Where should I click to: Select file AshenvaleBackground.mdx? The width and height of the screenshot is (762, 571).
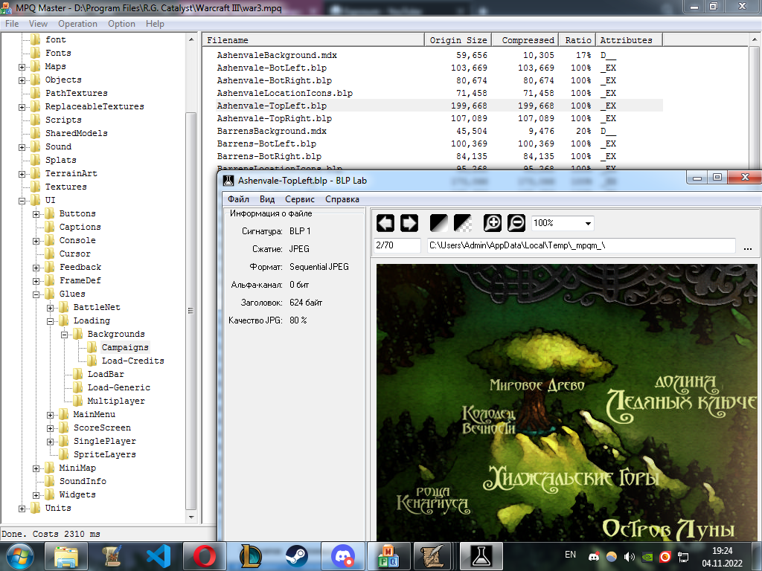click(277, 55)
